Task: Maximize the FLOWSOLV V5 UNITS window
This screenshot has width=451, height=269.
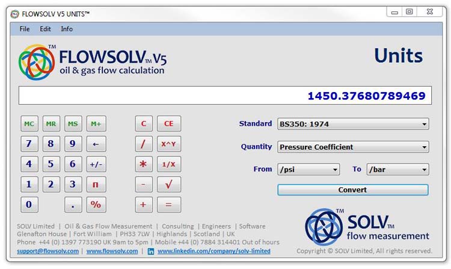Action: tap(410, 12)
